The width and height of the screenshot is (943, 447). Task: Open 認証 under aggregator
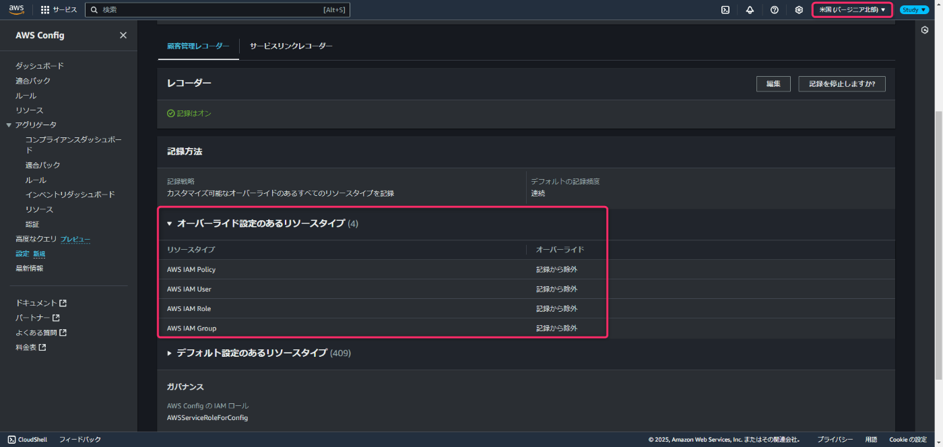[x=32, y=224]
